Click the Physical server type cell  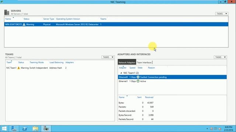(47, 25)
